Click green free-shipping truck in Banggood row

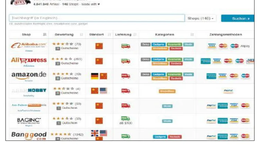pos(126,136)
